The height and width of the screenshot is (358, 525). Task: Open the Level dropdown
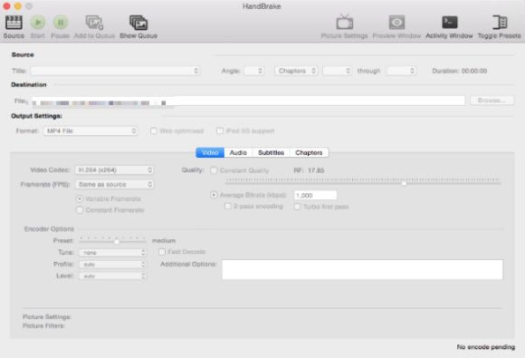[112, 276]
